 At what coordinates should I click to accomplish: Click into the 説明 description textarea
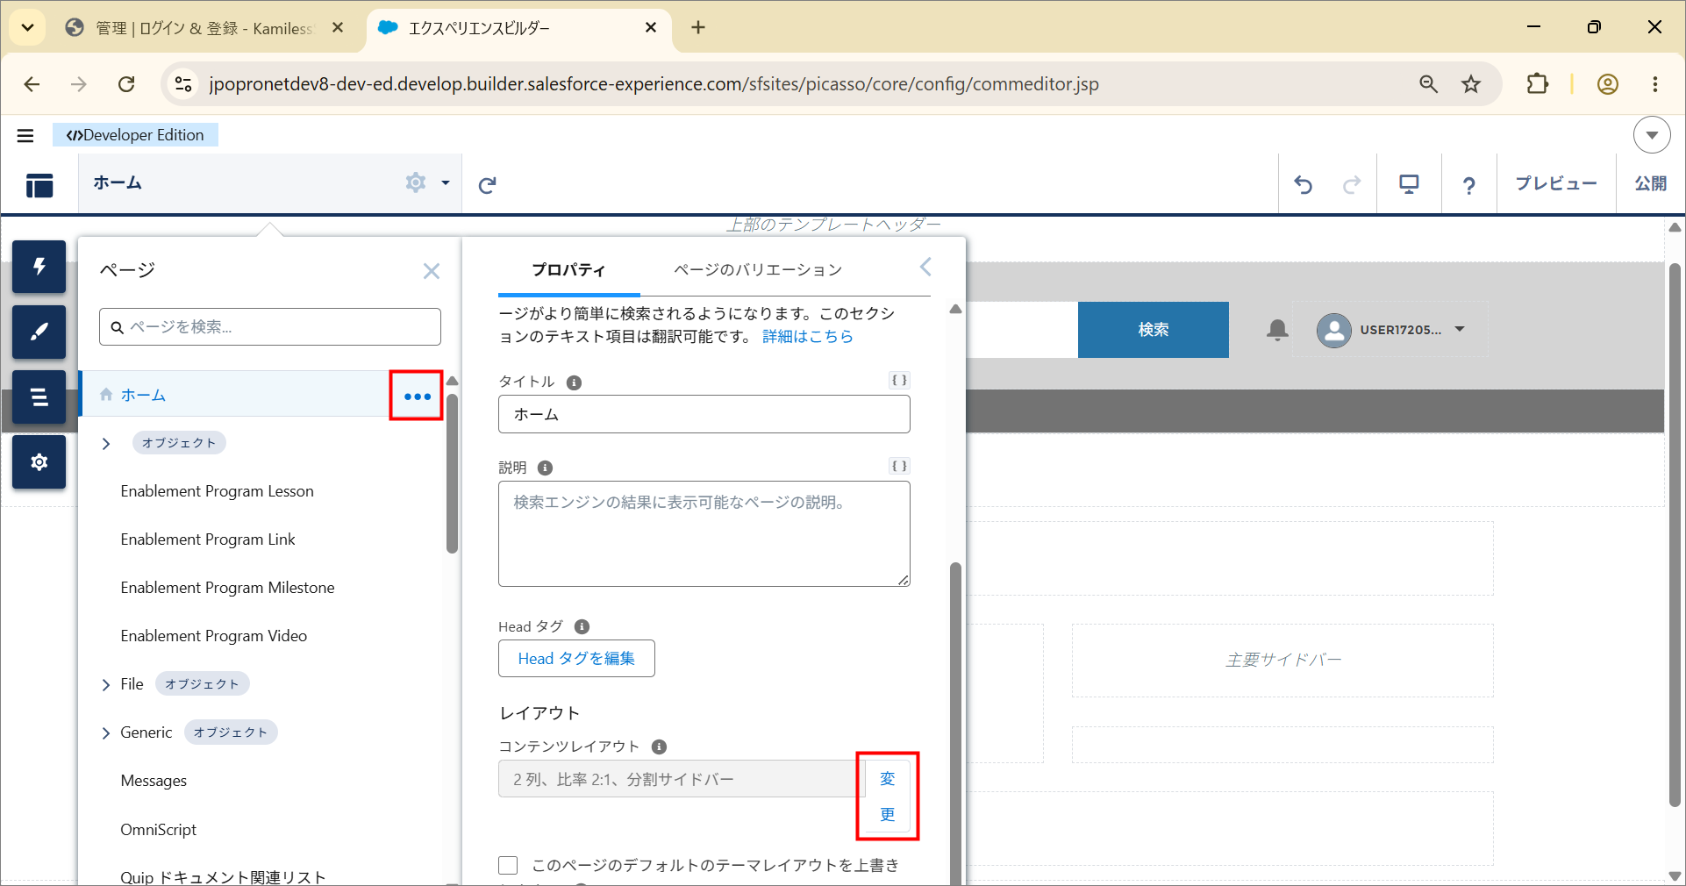[704, 534]
